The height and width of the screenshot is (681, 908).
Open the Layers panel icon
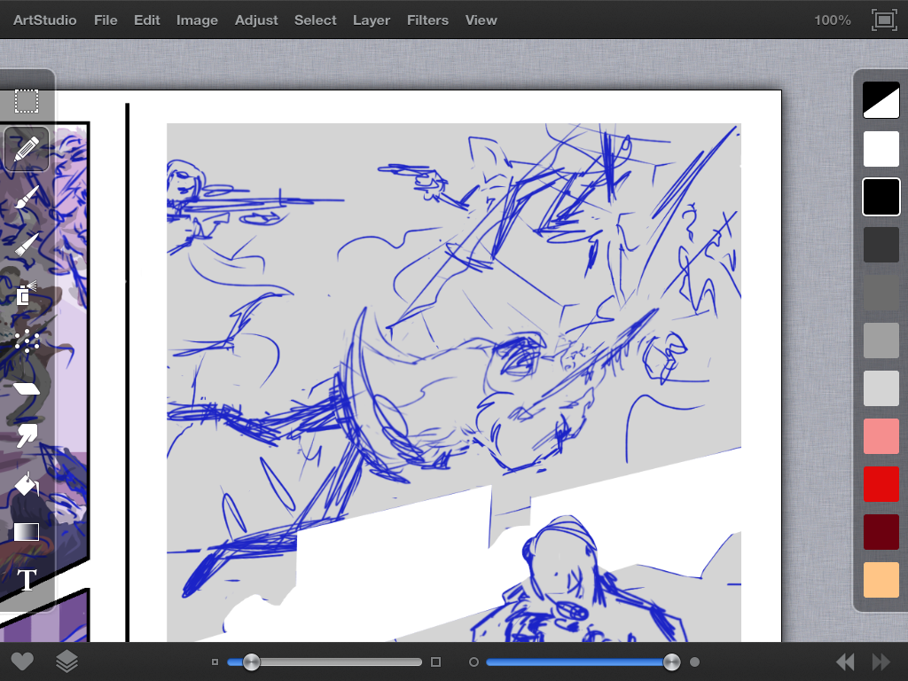tap(67, 661)
